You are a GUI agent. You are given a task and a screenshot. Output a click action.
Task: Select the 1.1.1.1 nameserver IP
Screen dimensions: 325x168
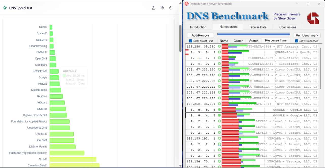(x=203, y=58)
